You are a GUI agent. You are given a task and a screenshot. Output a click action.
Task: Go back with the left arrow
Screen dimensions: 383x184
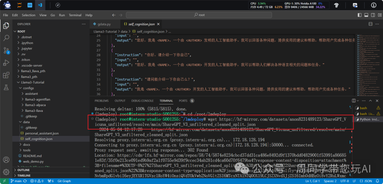tap(113, 15)
